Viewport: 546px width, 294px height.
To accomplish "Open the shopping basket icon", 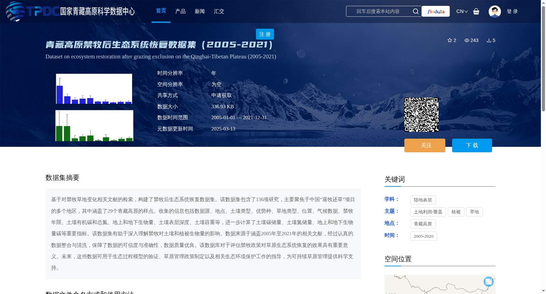I will pos(476,11).
